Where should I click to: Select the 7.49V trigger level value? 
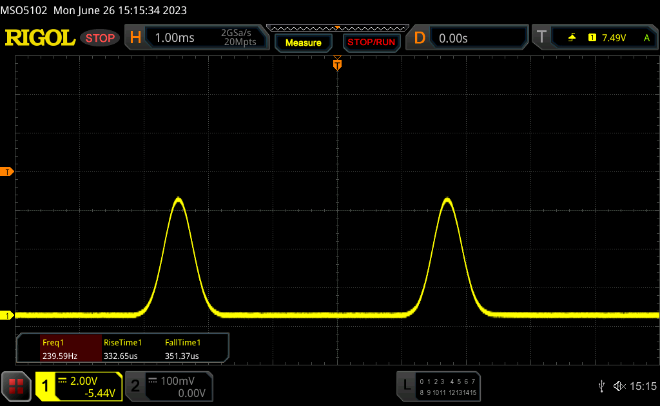614,38
